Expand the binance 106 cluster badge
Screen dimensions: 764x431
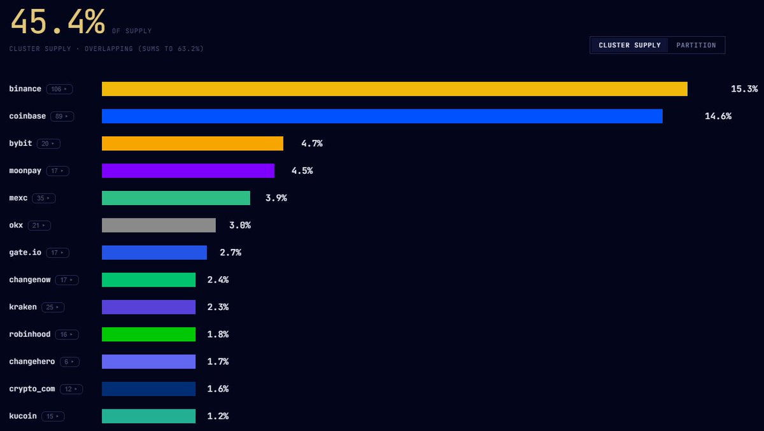point(59,89)
